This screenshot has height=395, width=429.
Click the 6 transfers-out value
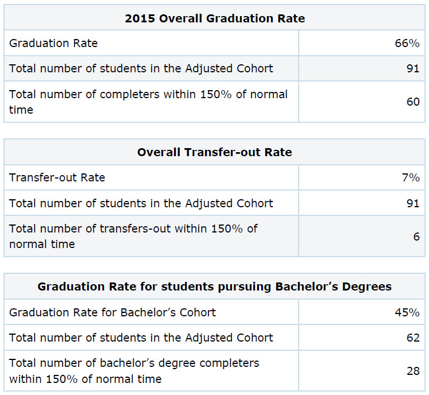416,237
